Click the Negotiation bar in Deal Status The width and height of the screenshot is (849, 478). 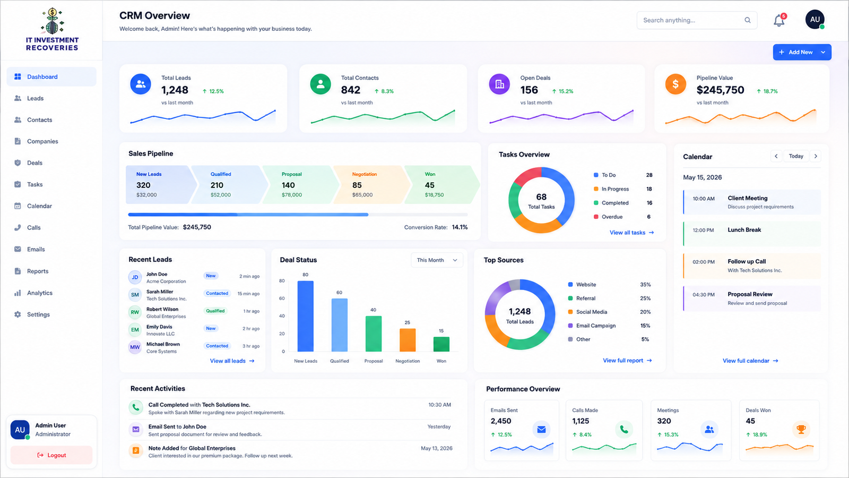tap(408, 340)
